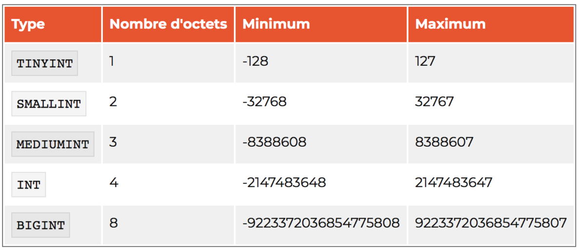Select the Minimum column header

(276, 24)
